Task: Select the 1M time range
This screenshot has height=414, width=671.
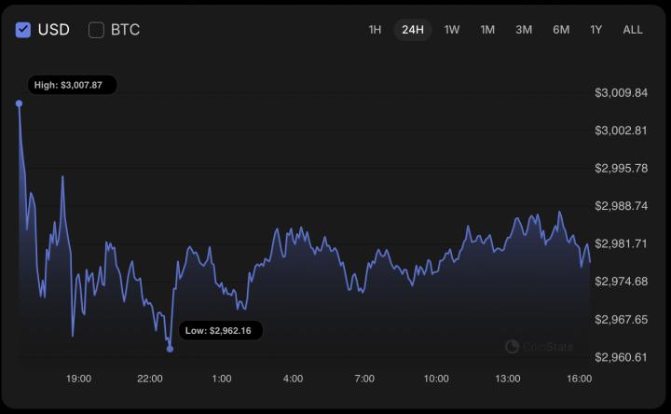Action: point(487,30)
